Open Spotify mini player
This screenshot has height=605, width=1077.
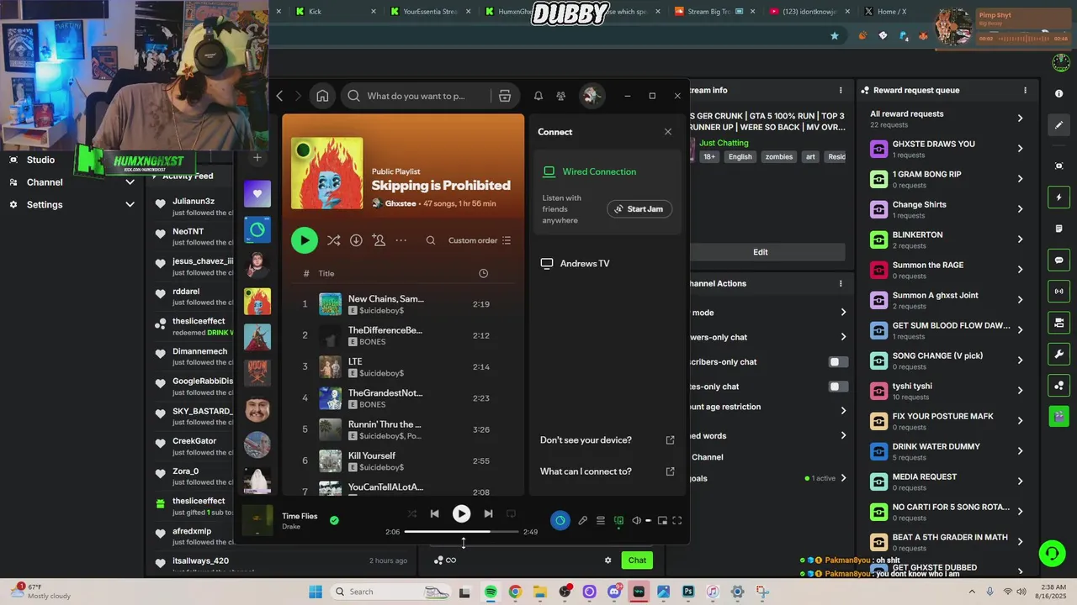pyautogui.click(x=662, y=521)
